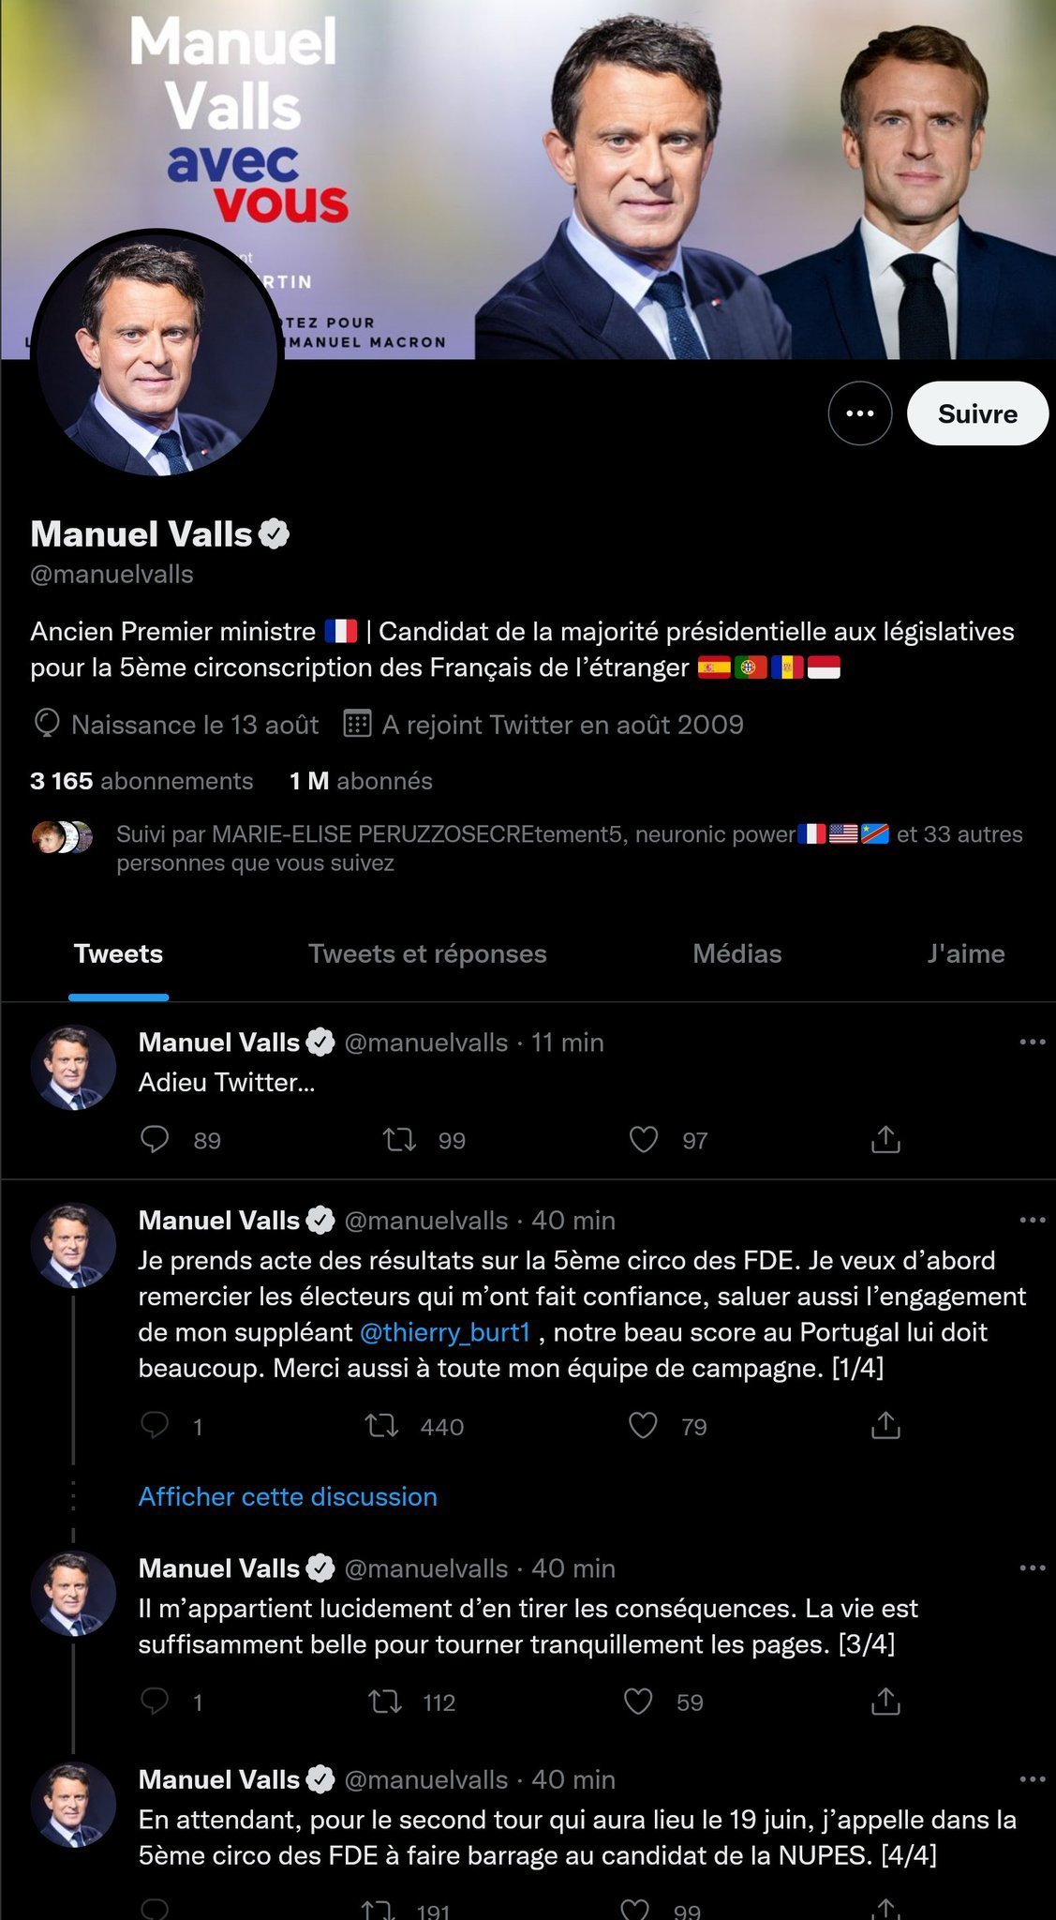Screen dimensions: 1056x1920
Task: Click "Afficher cette discussion" link
Action: tap(288, 1496)
